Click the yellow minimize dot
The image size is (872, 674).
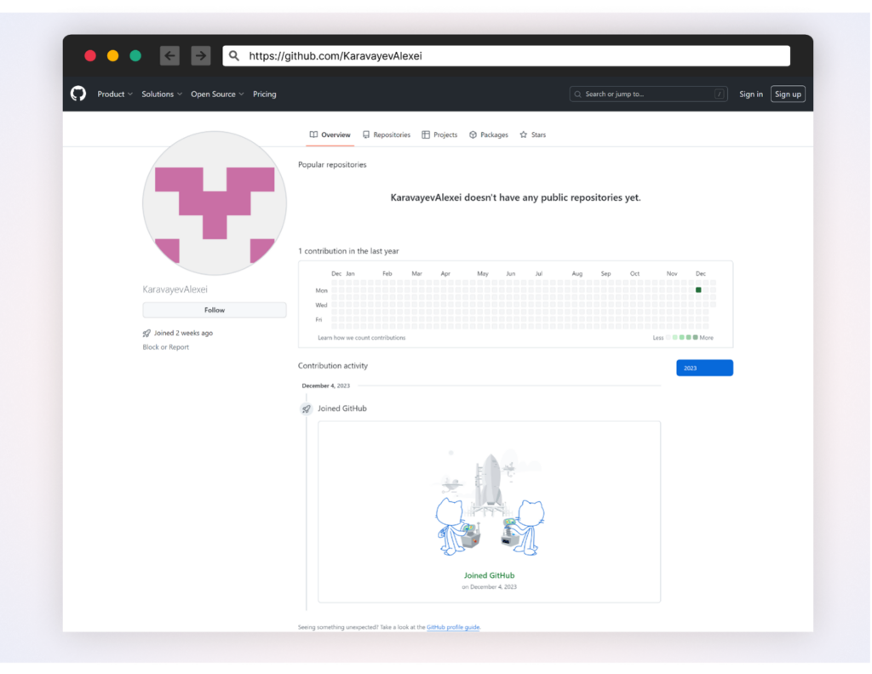(113, 55)
